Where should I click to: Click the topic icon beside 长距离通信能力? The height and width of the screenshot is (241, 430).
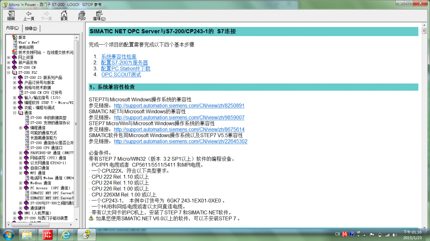(x=27, y=138)
